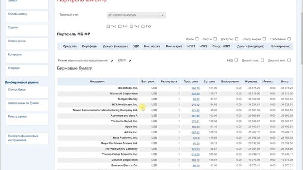Toggle the T+2 checkbox
The height and width of the screenshot is (170, 303).
(132, 26)
